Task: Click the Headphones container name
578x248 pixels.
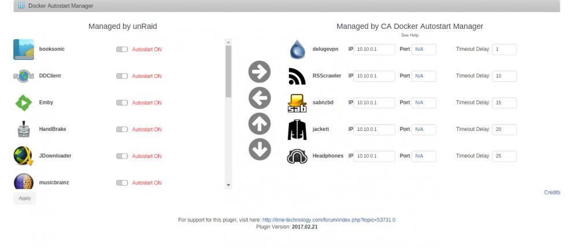Action: 328,156
